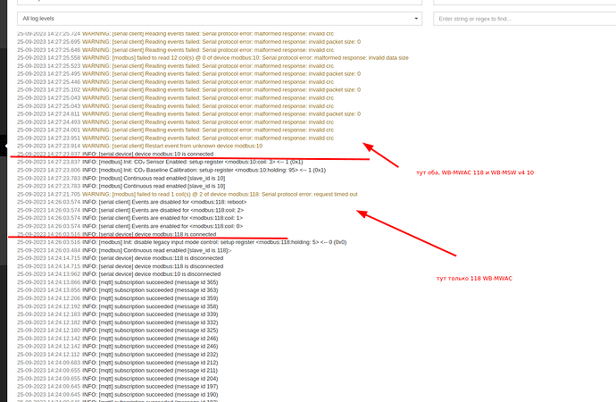The width and height of the screenshot is (616, 402).
Task: Select the device modbus:10 is disconnected row
Action: point(119,274)
